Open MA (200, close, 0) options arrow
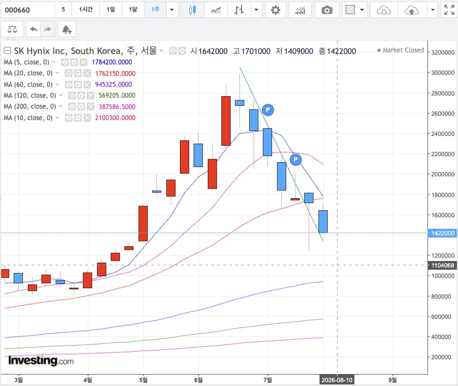This screenshot has height=386, width=458. 61,106
